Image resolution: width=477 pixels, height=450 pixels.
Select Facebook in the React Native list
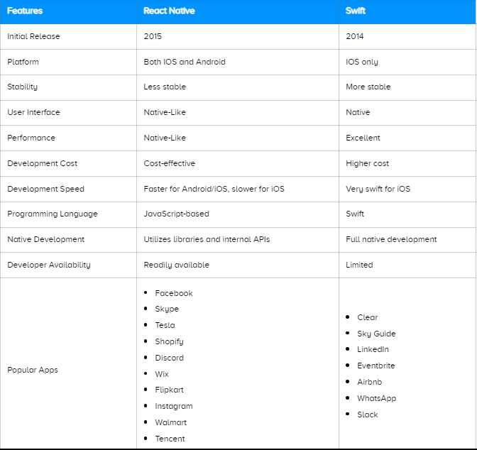pos(174,293)
